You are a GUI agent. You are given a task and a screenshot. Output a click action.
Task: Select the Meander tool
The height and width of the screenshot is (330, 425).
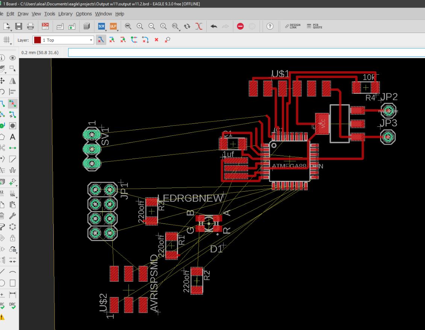pos(12,170)
